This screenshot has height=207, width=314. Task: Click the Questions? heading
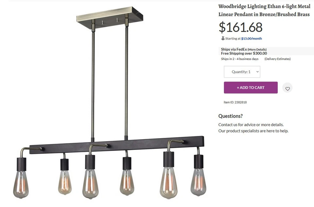pyautogui.click(x=231, y=116)
